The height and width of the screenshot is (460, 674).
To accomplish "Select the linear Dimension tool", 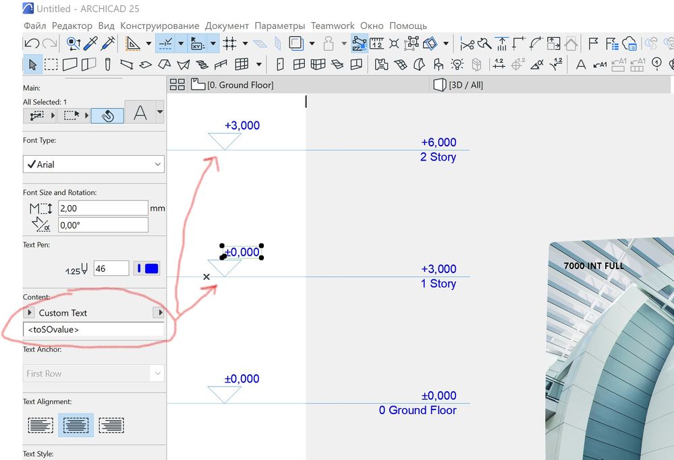I will click(499, 65).
